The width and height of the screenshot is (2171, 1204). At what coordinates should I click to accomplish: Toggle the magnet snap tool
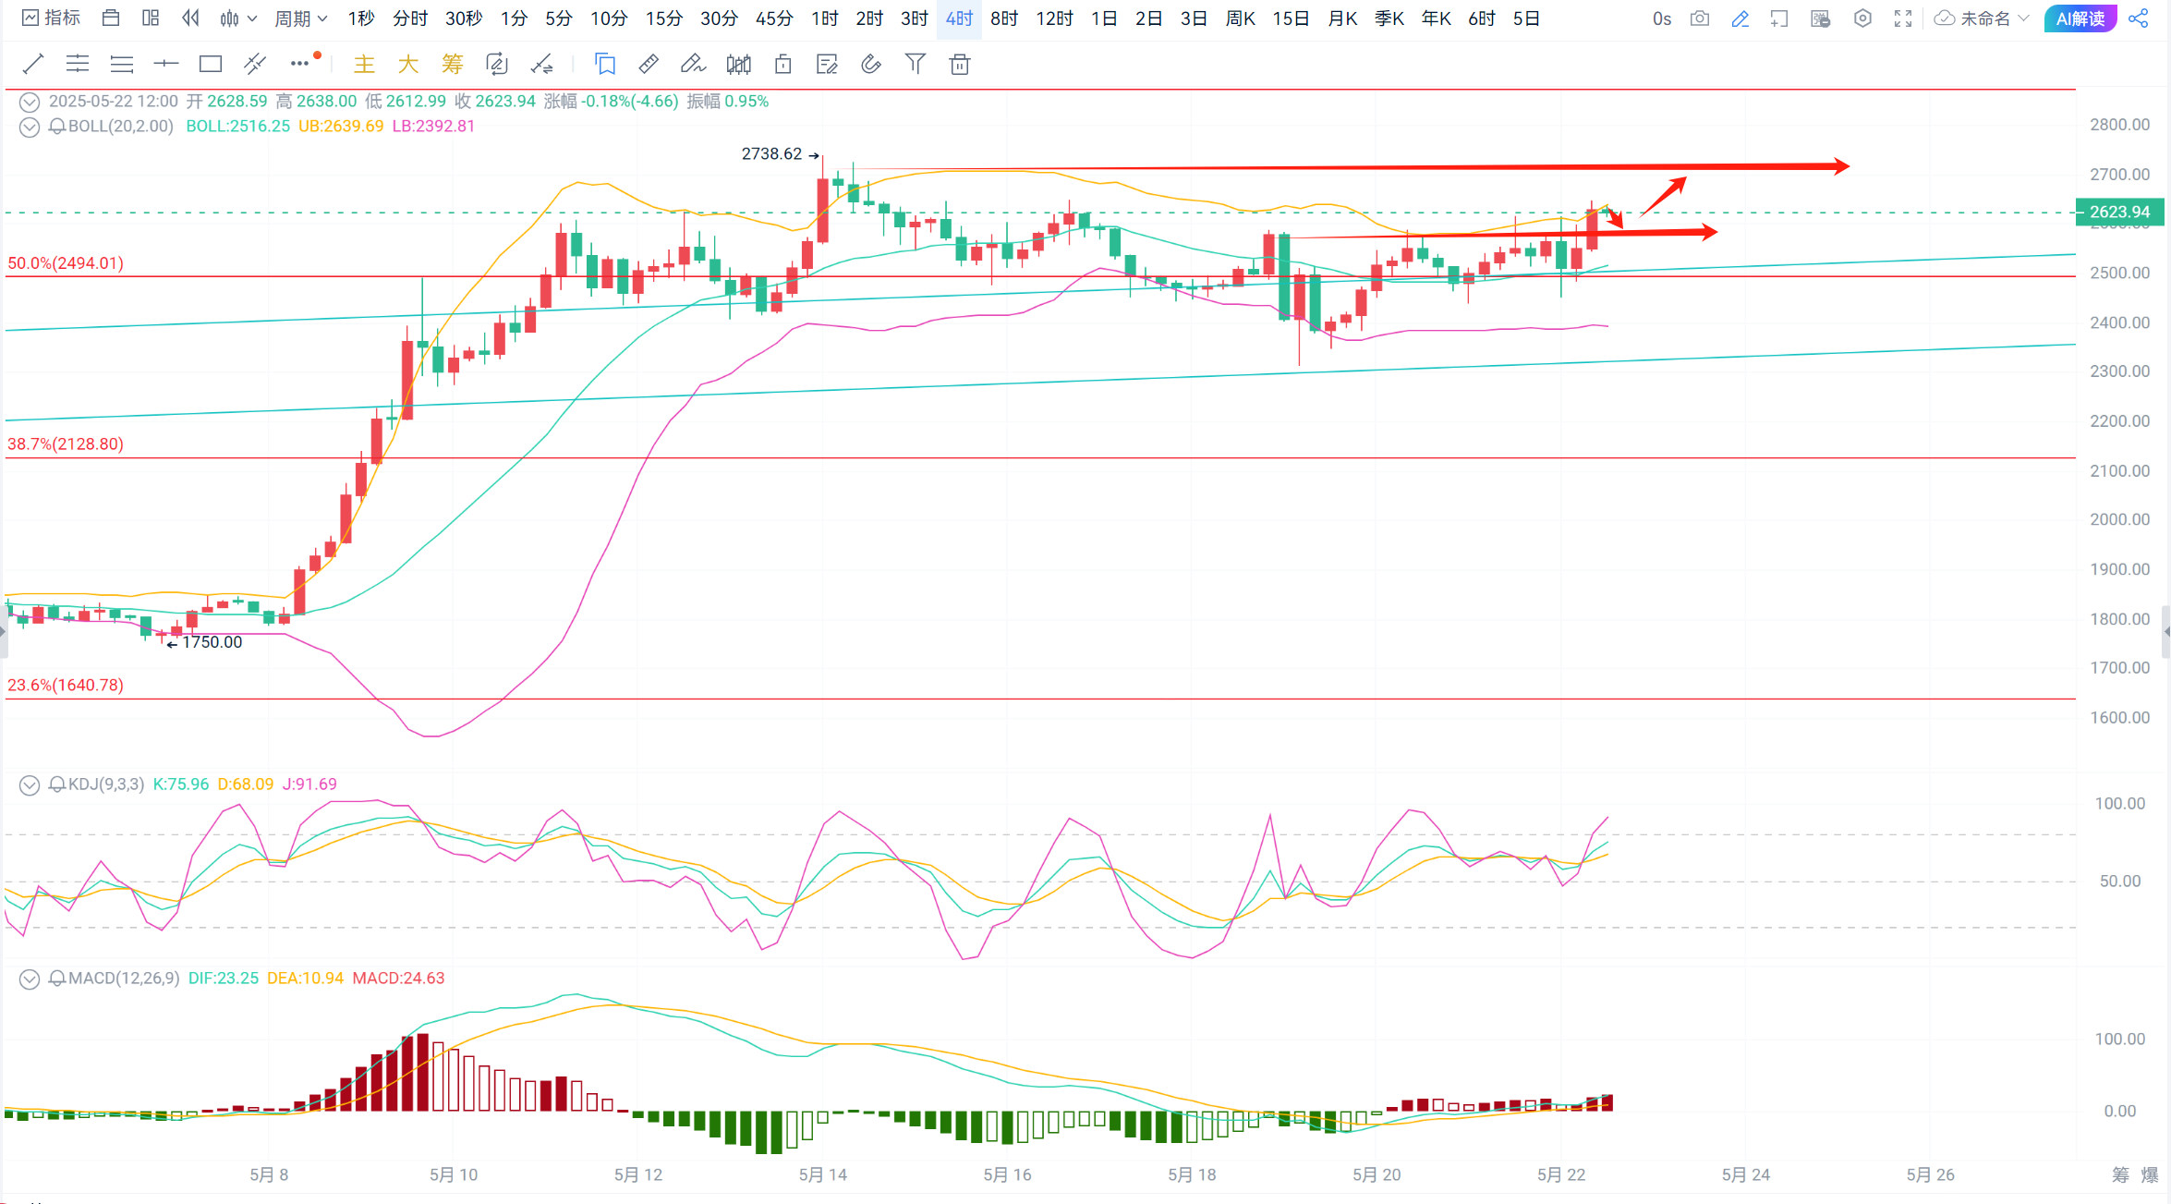click(x=871, y=64)
